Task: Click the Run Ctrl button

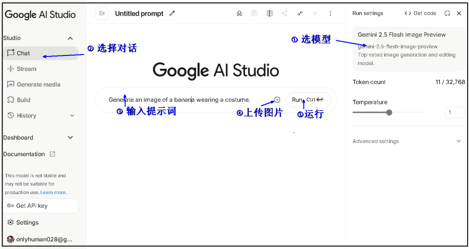Action: pos(309,100)
